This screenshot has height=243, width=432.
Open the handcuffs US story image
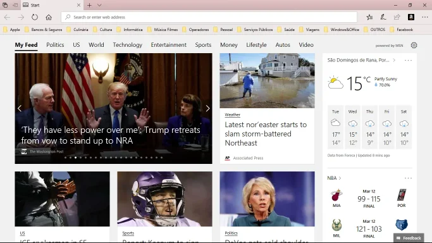62,199
